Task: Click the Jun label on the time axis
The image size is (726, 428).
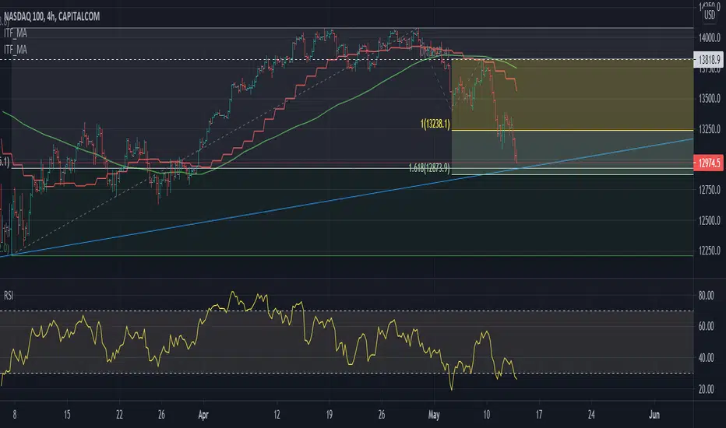Action: [x=654, y=415]
